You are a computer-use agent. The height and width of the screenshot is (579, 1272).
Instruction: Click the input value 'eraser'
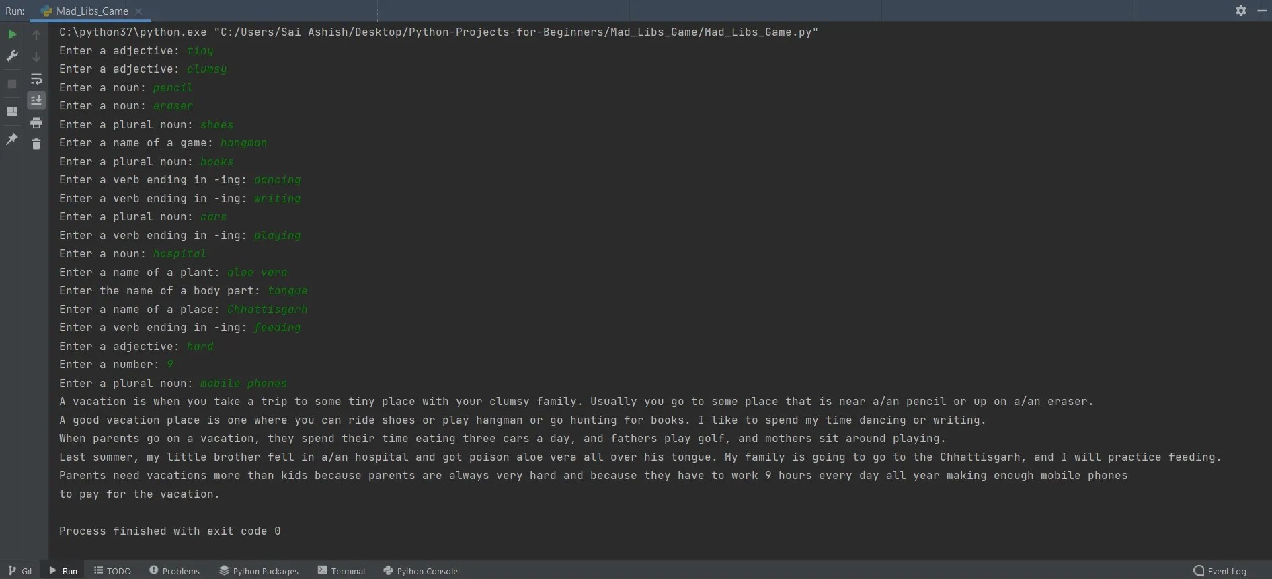(173, 106)
